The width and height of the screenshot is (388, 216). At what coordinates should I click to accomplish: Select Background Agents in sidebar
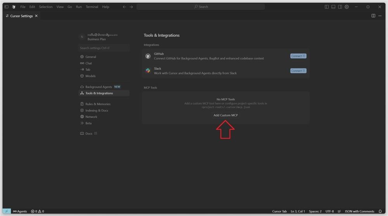pos(99,87)
